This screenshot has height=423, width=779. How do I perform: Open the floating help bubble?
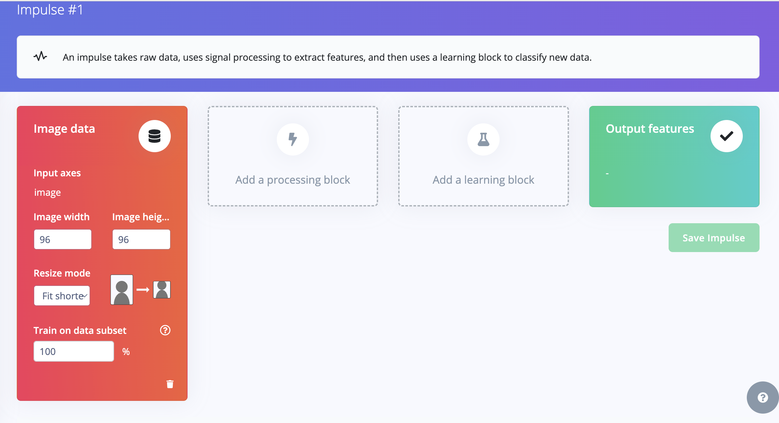pyautogui.click(x=763, y=398)
